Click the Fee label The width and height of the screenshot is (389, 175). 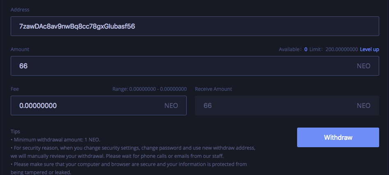[x=15, y=89]
